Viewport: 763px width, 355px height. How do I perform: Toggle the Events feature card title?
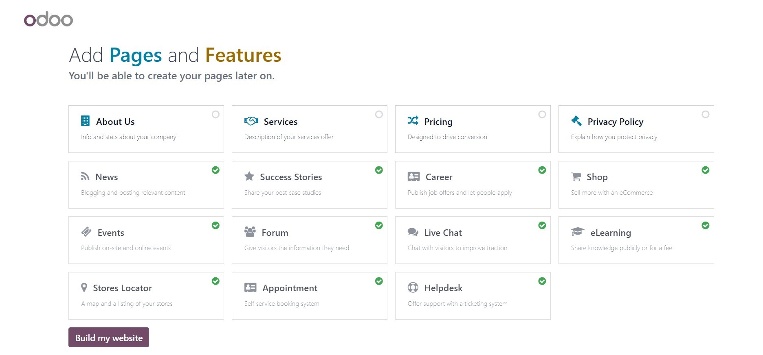click(x=111, y=233)
